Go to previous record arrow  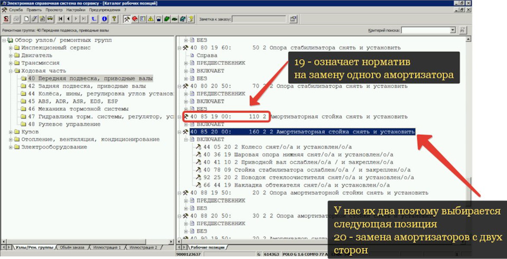click(69, 19)
